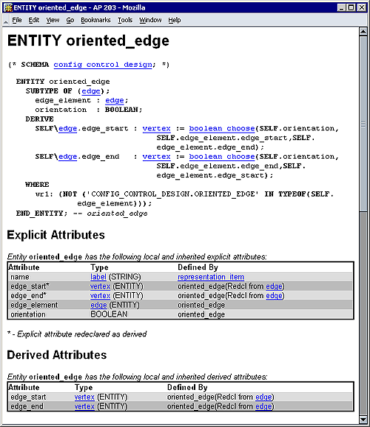Open edge link in SELF\edge.edge_start line
The width and height of the screenshot is (370, 427).
point(67,128)
